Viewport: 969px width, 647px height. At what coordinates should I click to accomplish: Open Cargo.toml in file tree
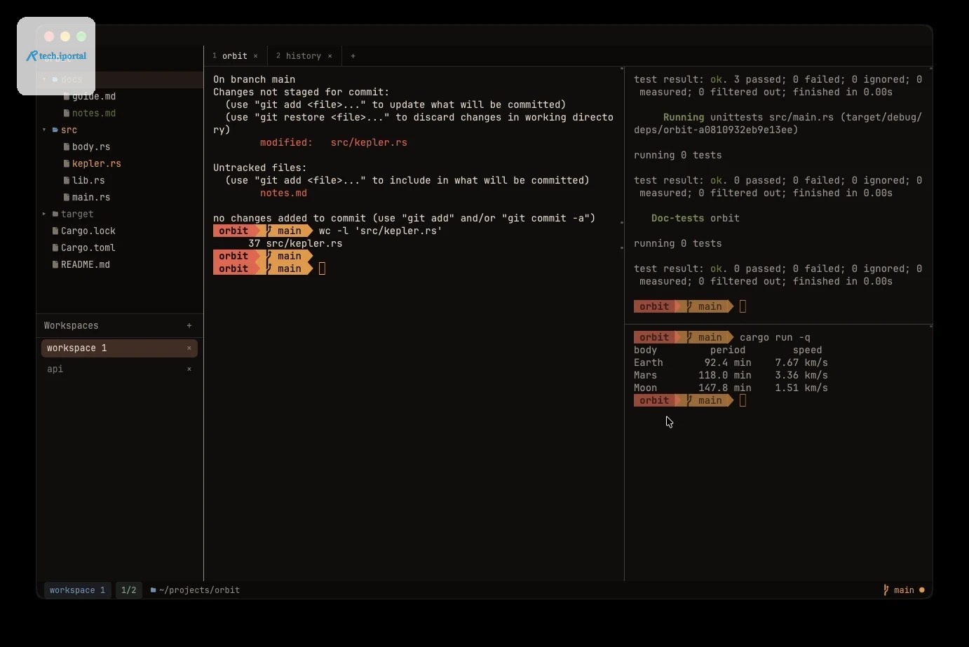pos(88,247)
